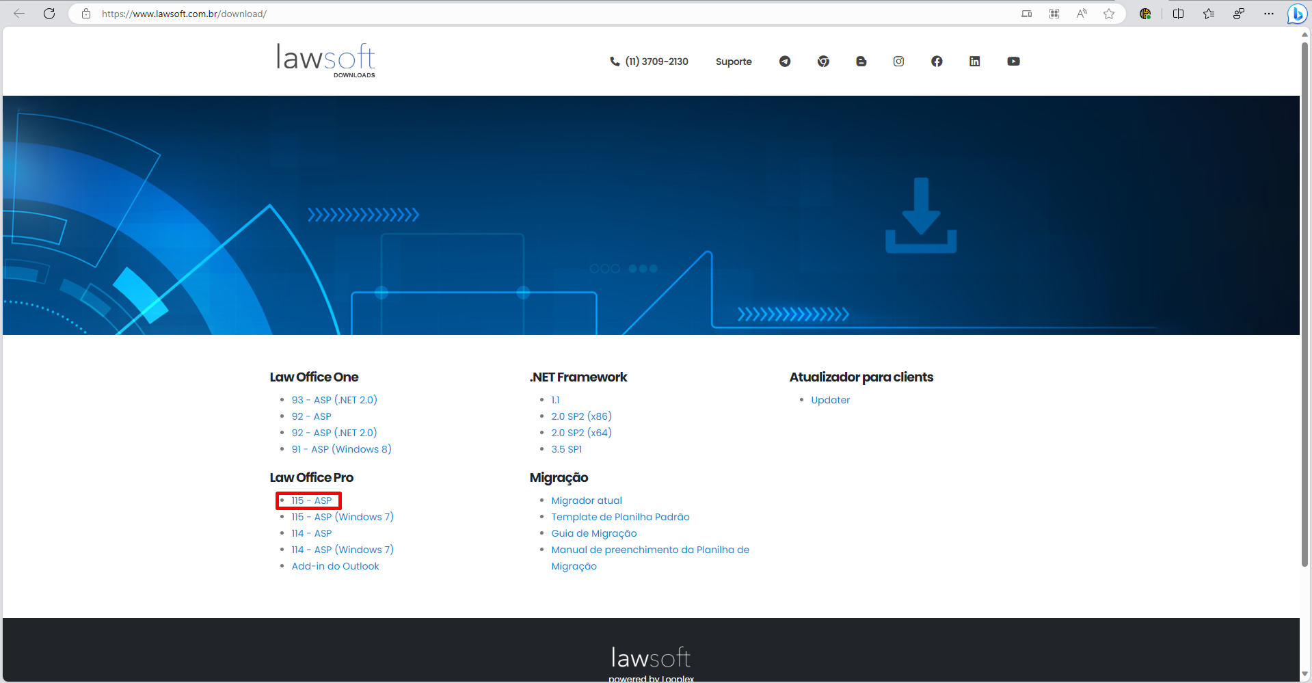
Task: Open the Lawsoft Telegram channel icon
Action: tap(785, 62)
